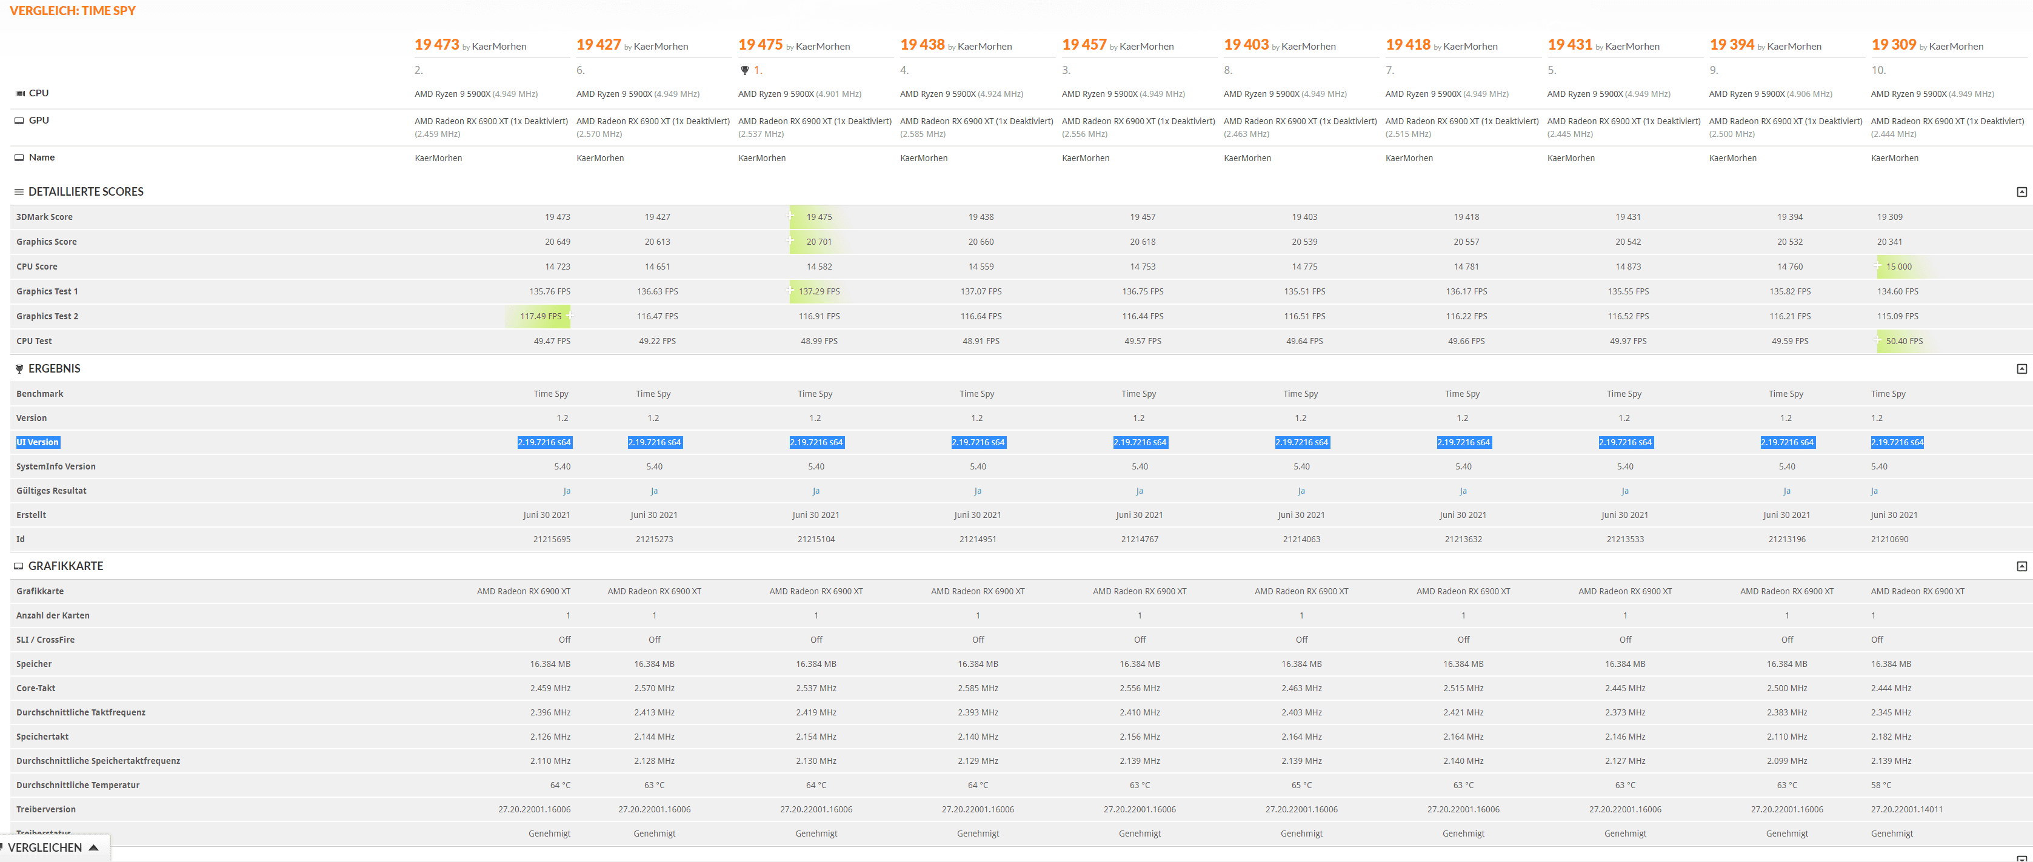Image resolution: width=2033 pixels, height=862 pixels.
Task: Click the 49.97 FPS CPU Test value
Action: coord(1628,342)
